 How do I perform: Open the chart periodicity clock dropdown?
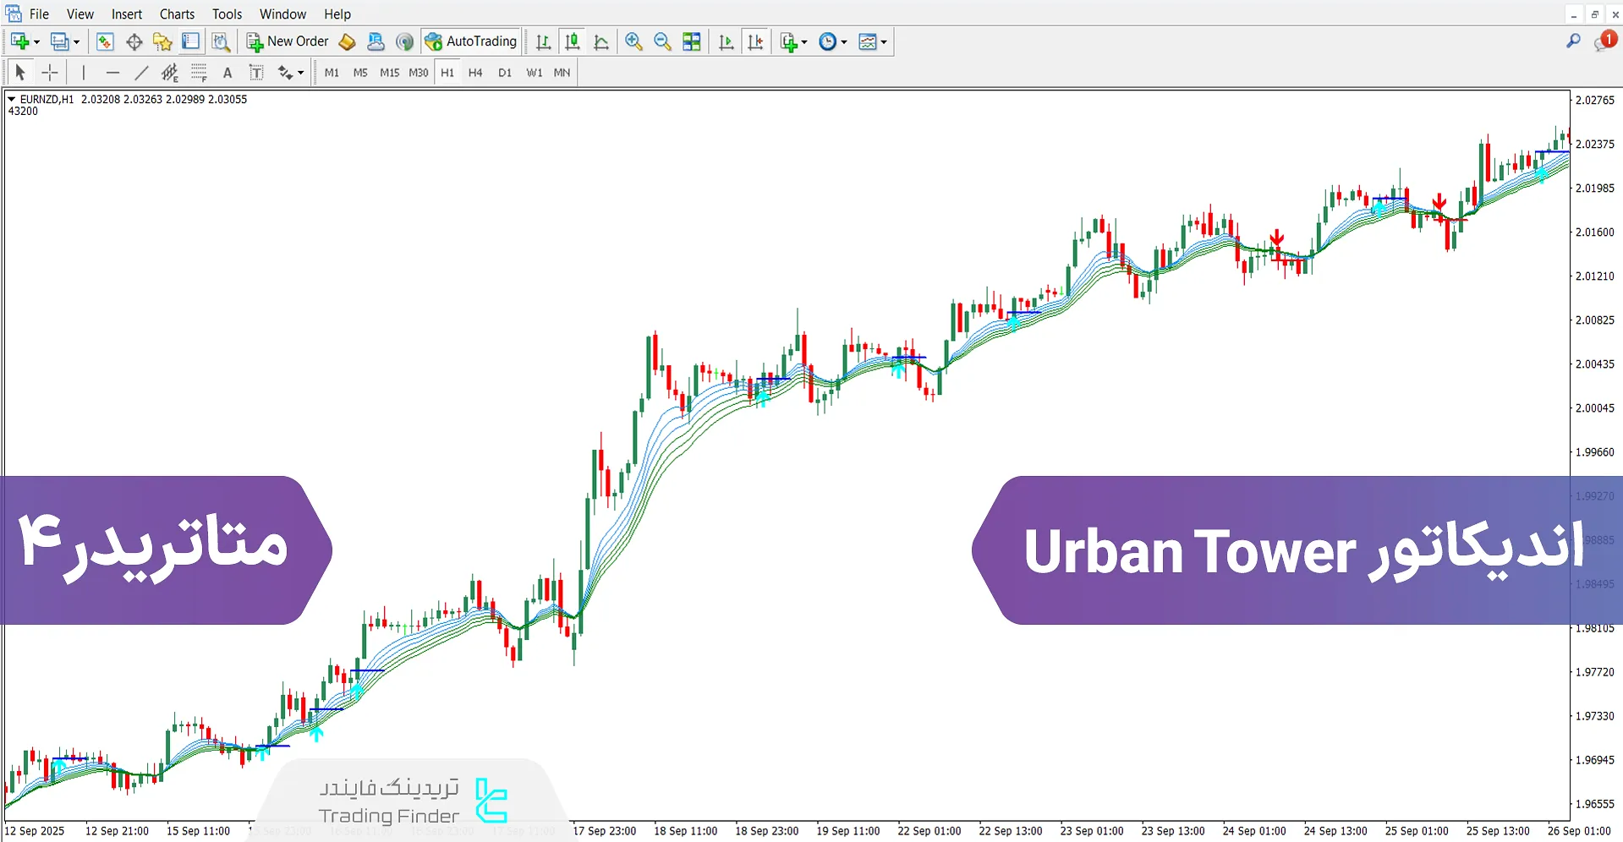pyautogui.click(x=832, y=41)
